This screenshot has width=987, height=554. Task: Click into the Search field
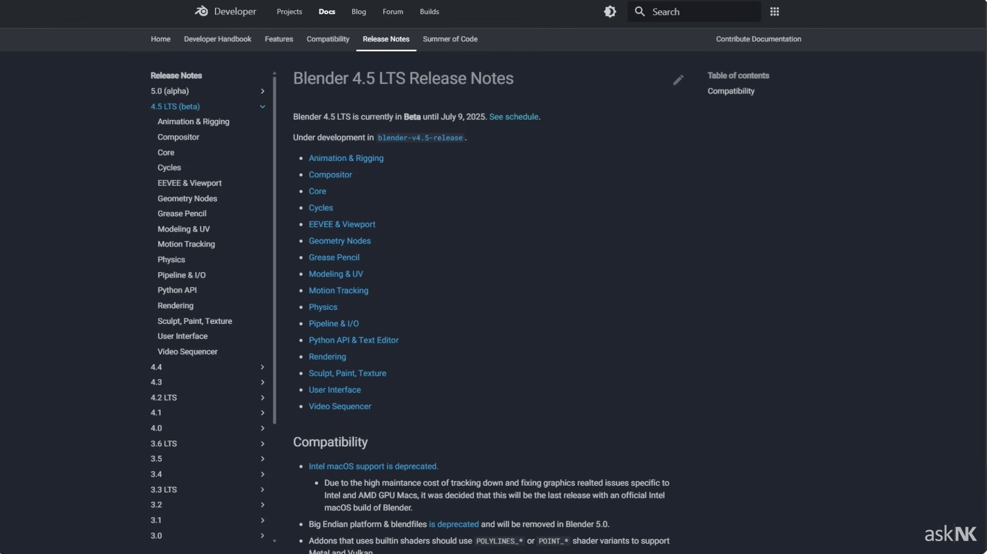pyautogui.click(x=694, y=11)
